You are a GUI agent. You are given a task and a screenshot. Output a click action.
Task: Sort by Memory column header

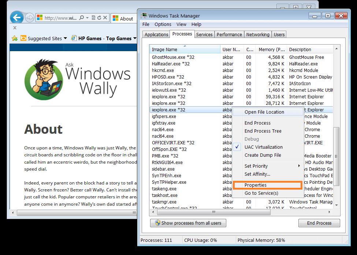tap(271, 49)
